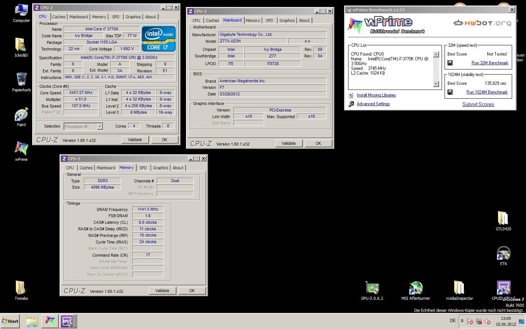The image size is (526, 329).
Task: Open the Computer desktop icon
Action: point(21,13)
